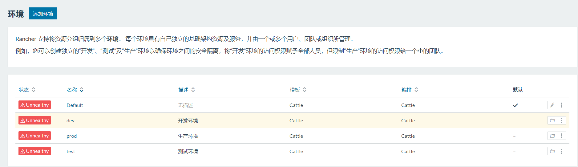Open three-dot menu for Default environment
Screen dimensions: 578x167
[561, 105]
